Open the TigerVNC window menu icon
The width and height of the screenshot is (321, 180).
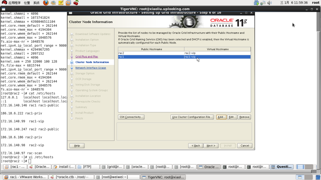4,9
